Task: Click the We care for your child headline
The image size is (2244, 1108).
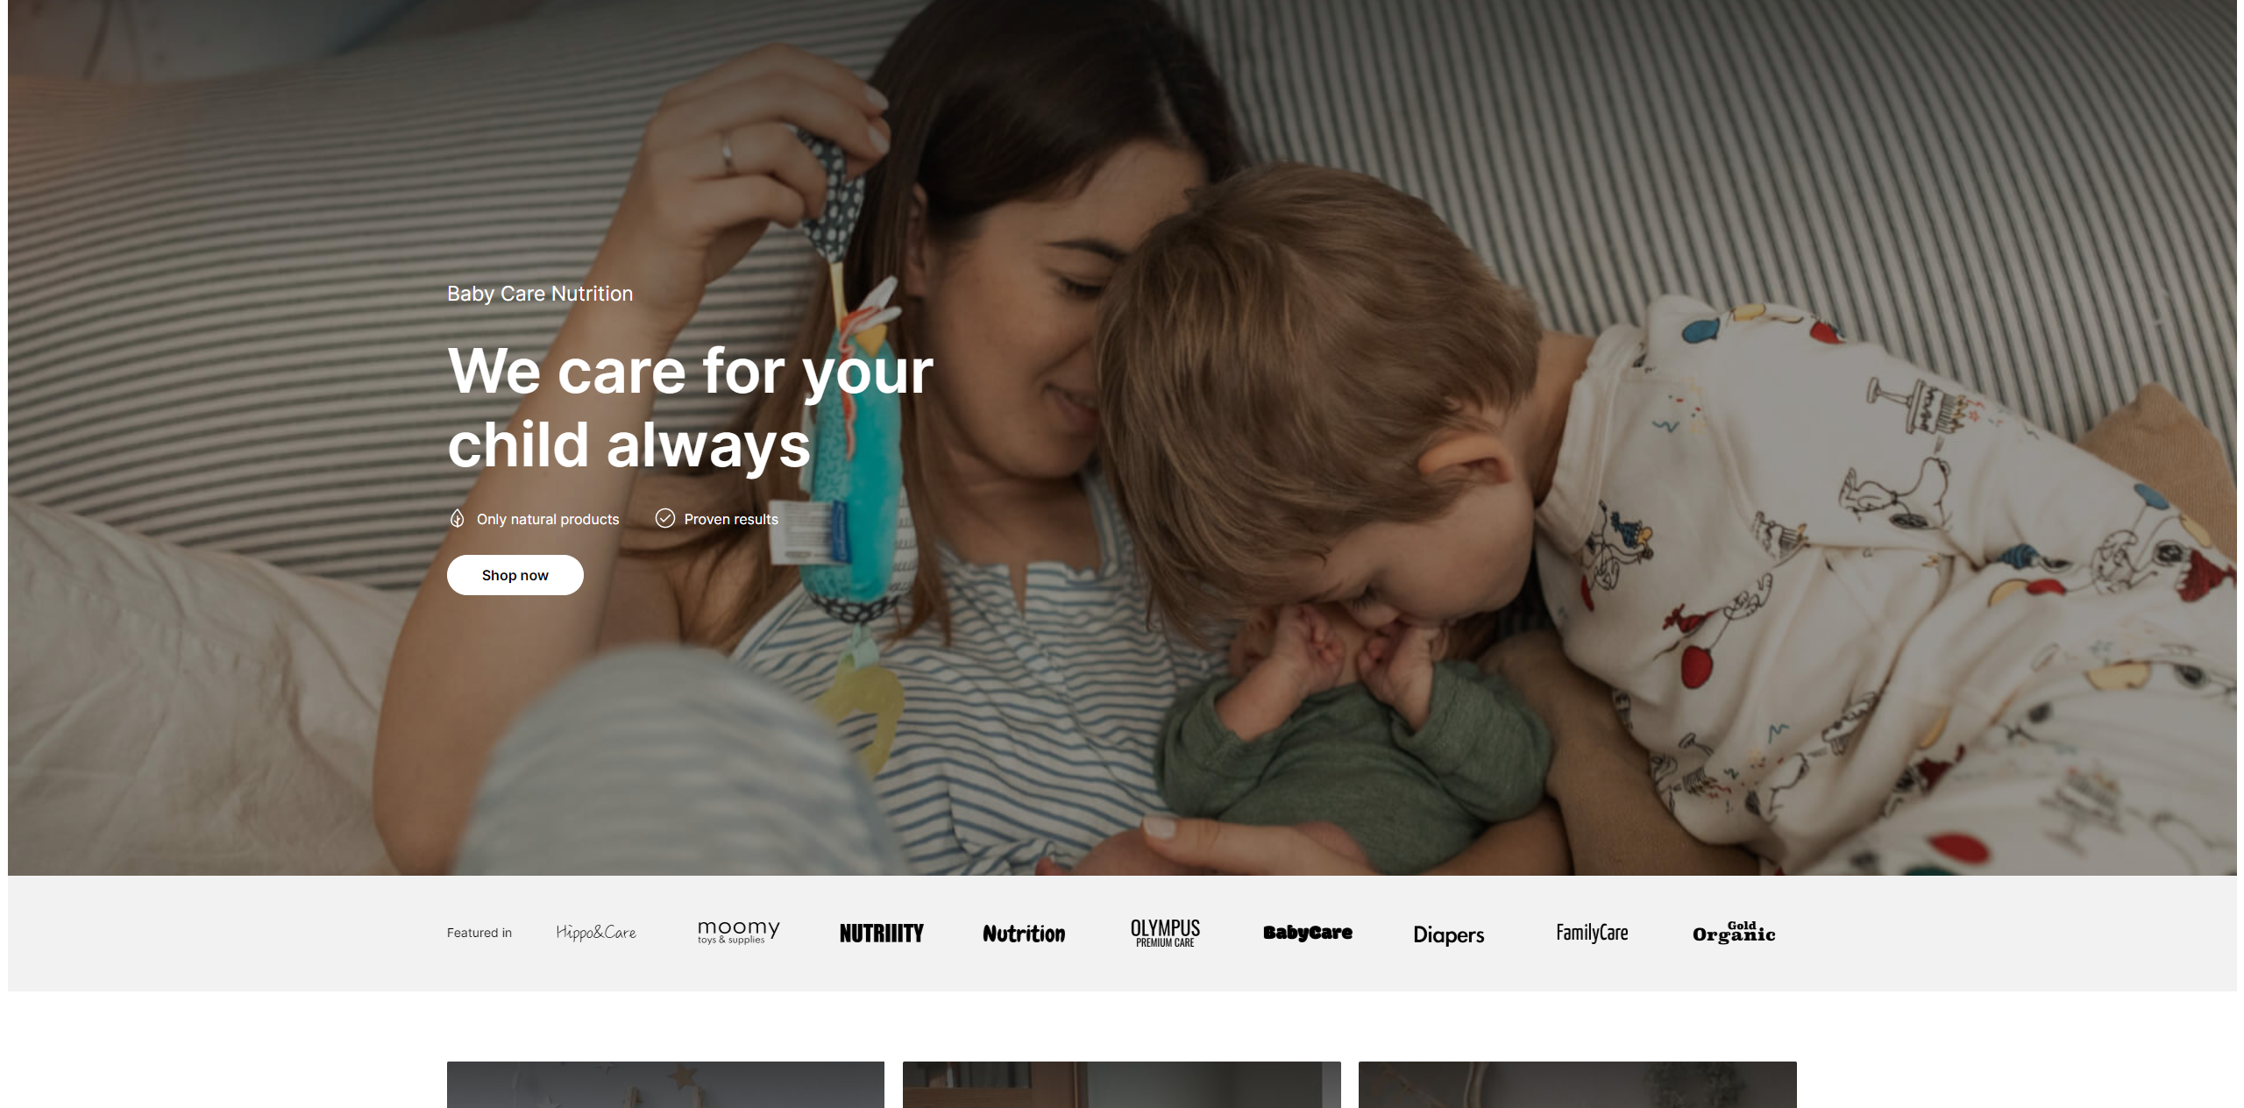Action: (x=690, y=408)
